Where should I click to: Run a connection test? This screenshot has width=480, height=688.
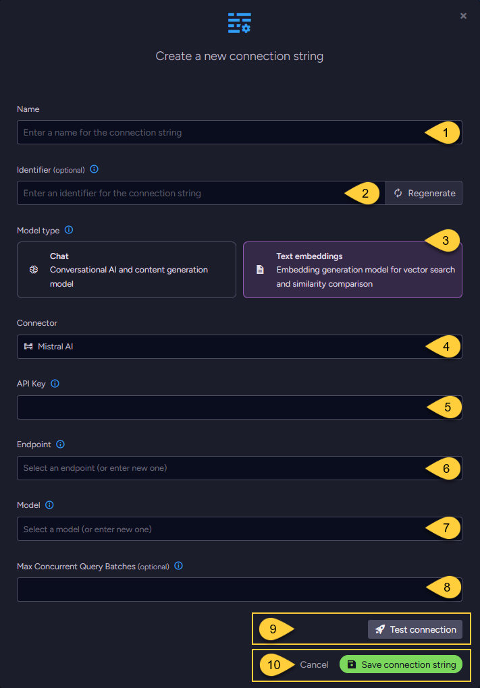point(415,629)
